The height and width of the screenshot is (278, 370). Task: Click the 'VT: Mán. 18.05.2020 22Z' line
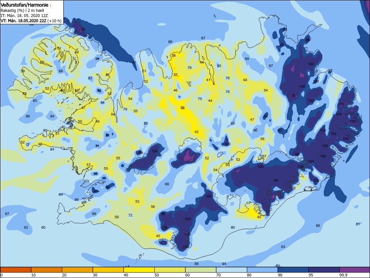click(x=24, y=21)
